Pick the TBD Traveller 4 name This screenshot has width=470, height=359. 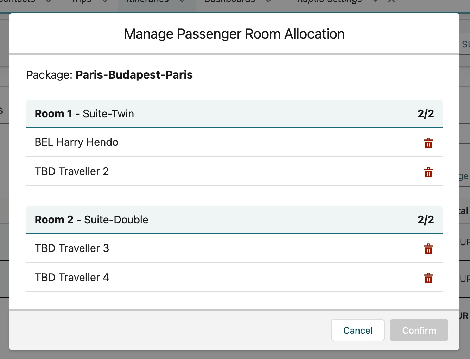click(72, 278)
